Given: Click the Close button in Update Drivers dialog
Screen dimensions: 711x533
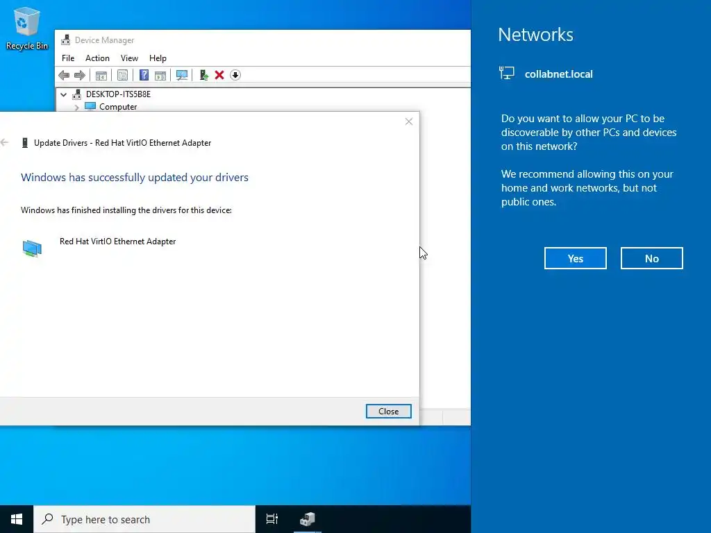Looking at the screenshot, I should (389, 411).
